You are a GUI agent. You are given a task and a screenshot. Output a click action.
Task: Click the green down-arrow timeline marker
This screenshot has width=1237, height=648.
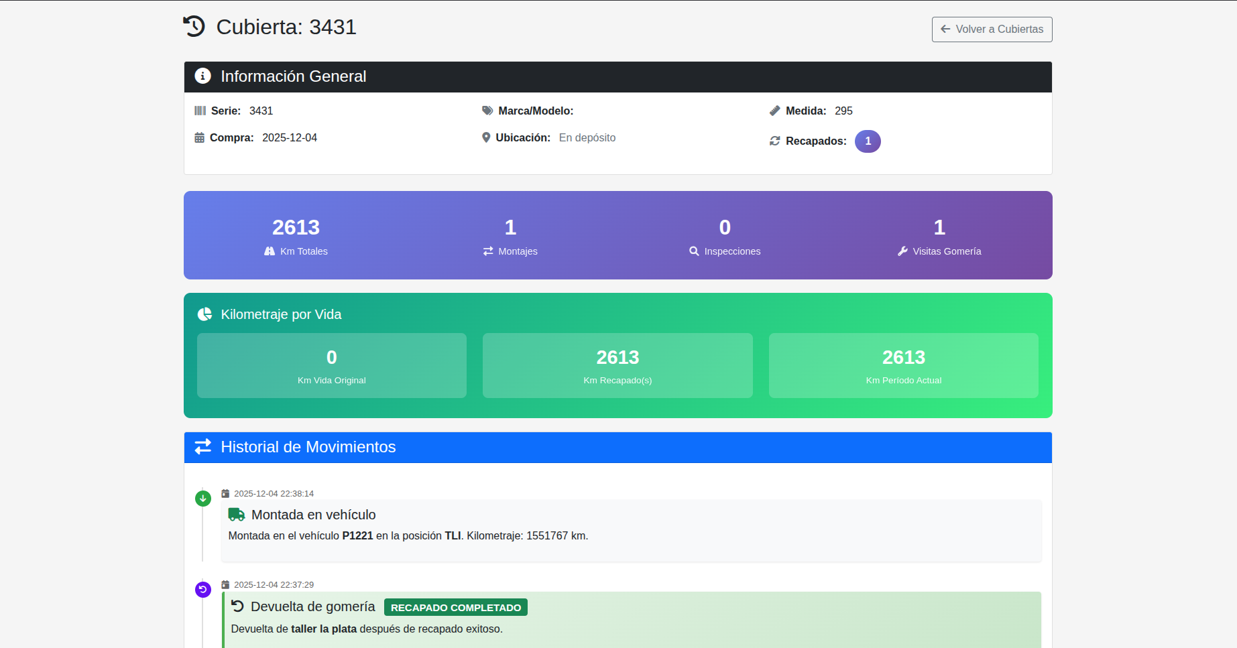point(202,499)
